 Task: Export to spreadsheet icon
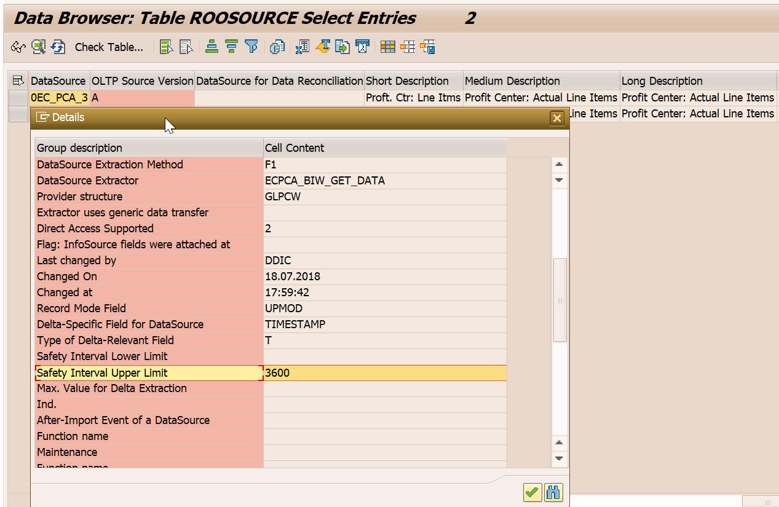click(303, 47)
